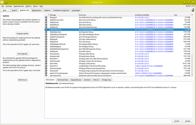196x125 pixels.
Task: Click scroll-up arrow of package list
Action: (x=192, y=15)
